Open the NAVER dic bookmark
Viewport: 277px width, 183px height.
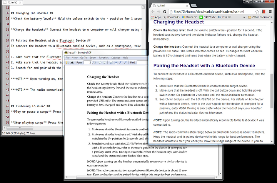coord(207,17)
